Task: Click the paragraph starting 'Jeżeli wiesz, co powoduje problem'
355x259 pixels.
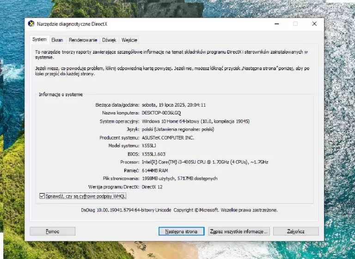Action: click(172, 71)
